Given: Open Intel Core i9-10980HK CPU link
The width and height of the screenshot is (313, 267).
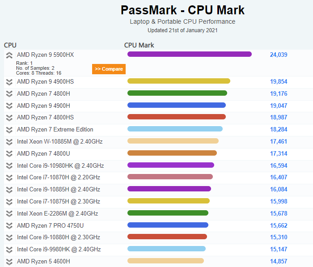Looking at the screenshot, I should point(60,165).
